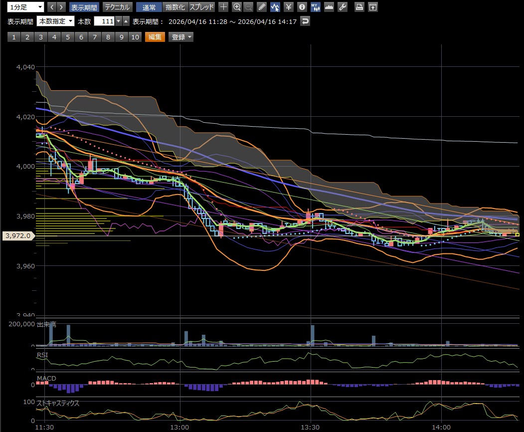This screenshot has width=524, height=432.
Task: Open the 1分足 timeframe dropdown
Action: (x=24, y=7)
